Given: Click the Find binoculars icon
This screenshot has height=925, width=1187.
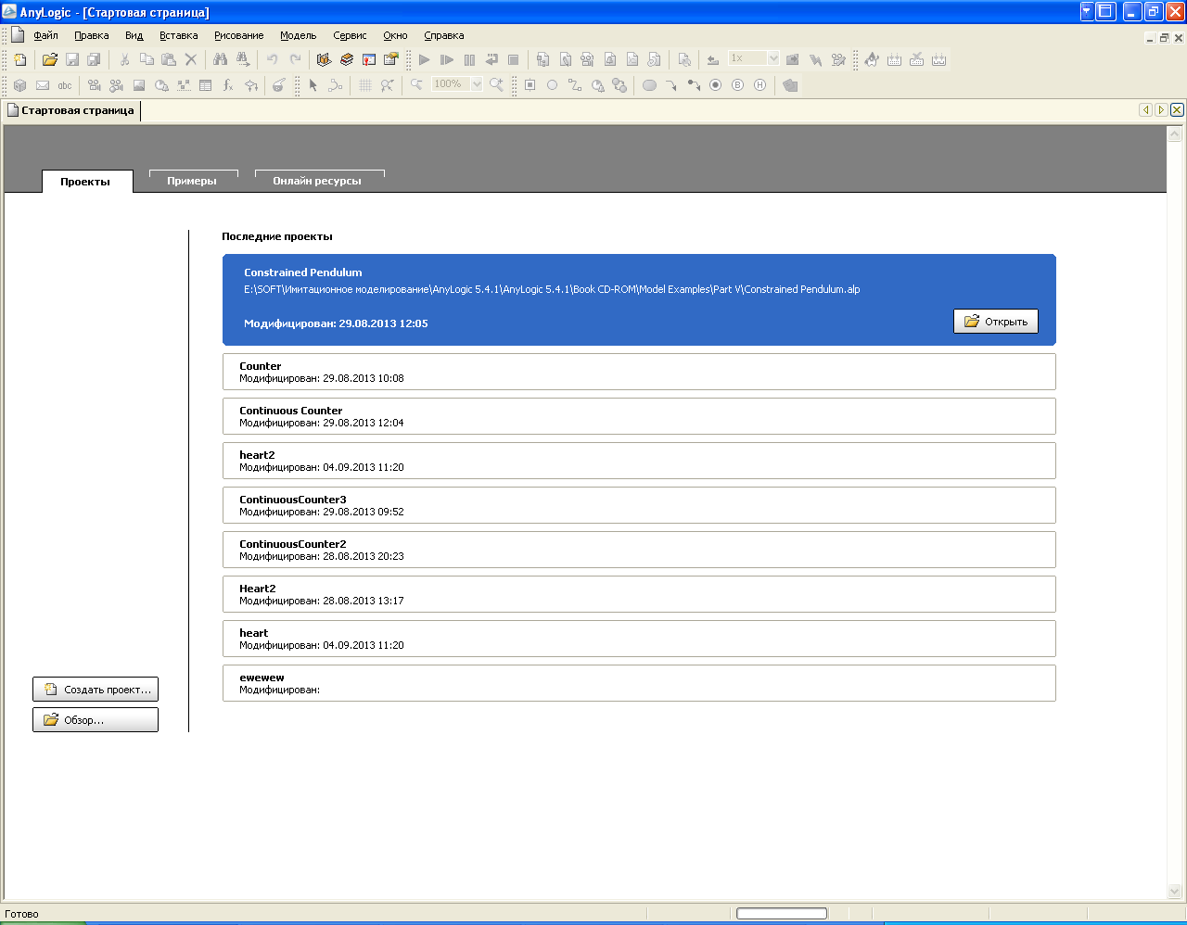Looking at the screenshot, I should pos(221,59).
